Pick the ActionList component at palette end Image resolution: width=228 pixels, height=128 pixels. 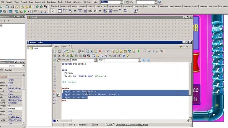136,11
